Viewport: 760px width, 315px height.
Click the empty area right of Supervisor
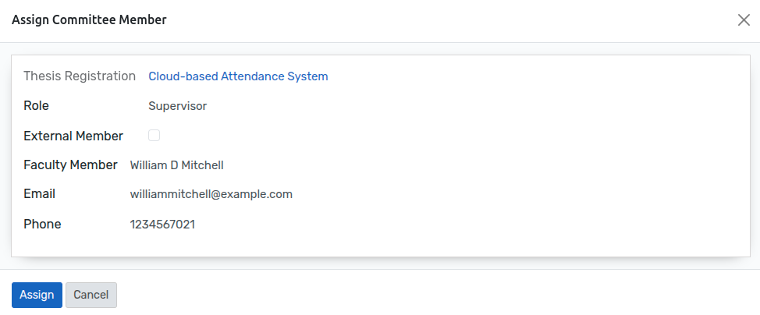[x=468, y=106]
